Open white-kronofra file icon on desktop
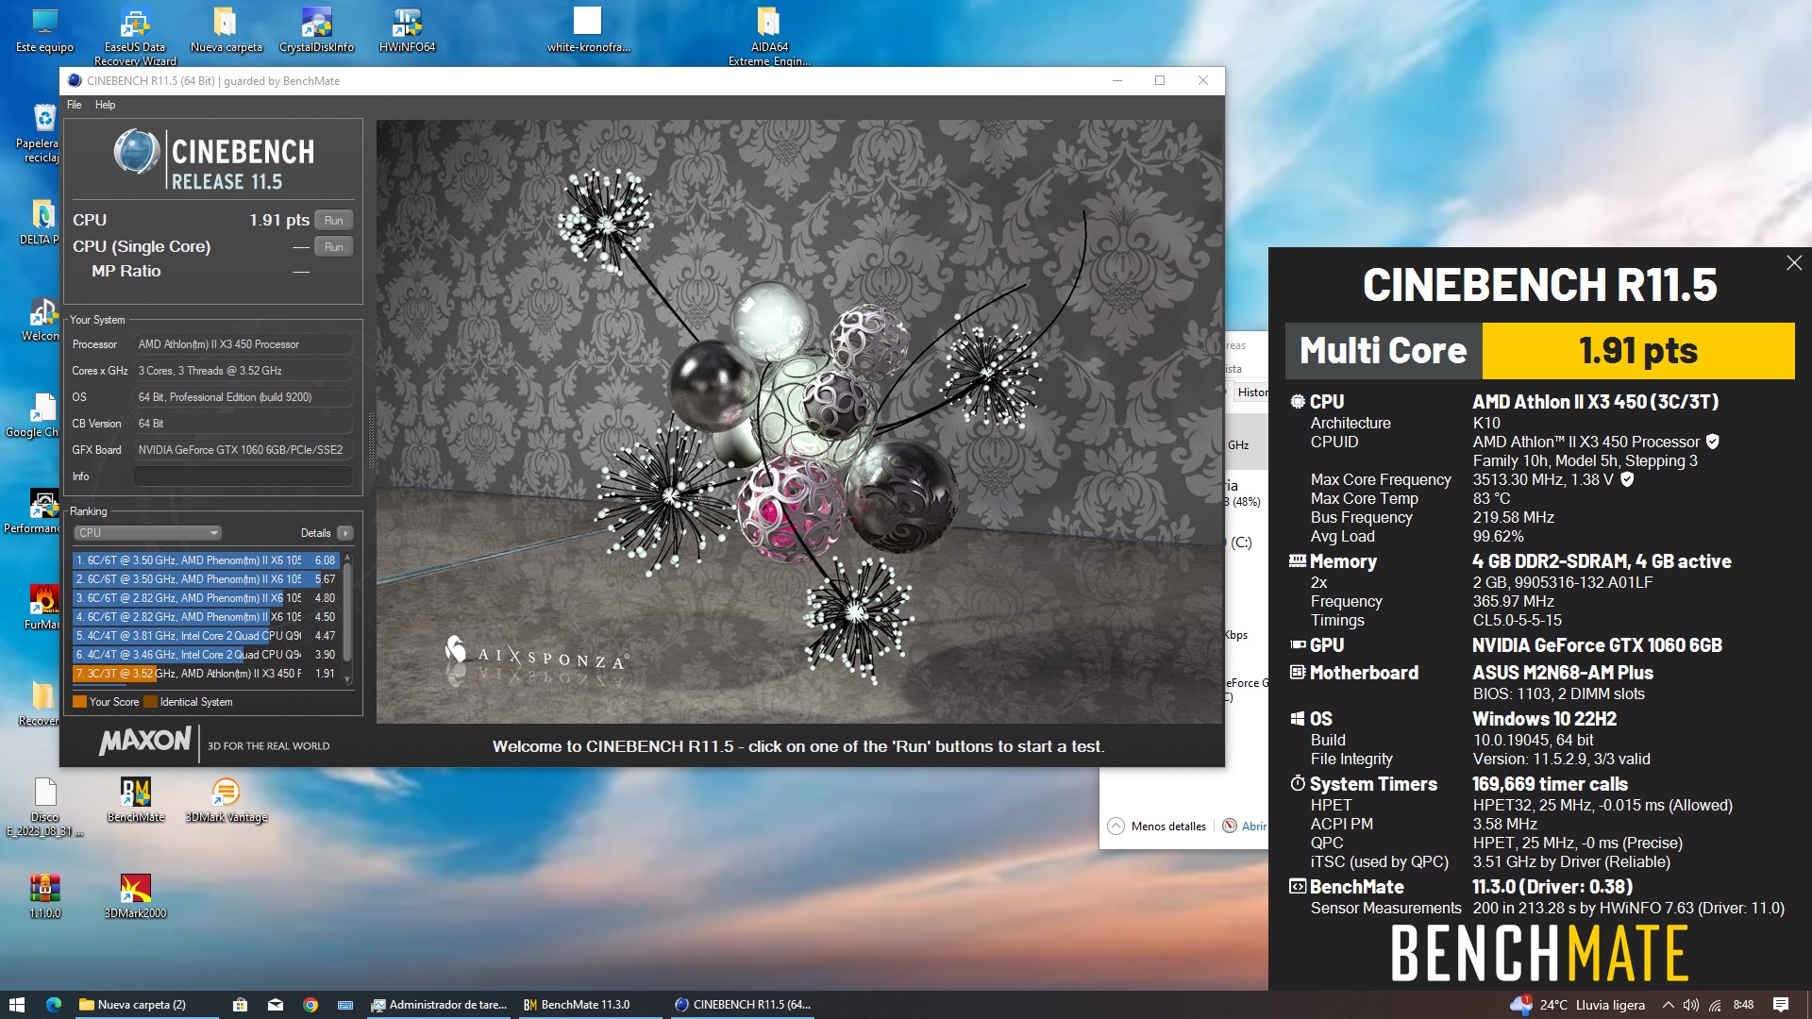This screenshot has width=1812, height=1019. 588,30
